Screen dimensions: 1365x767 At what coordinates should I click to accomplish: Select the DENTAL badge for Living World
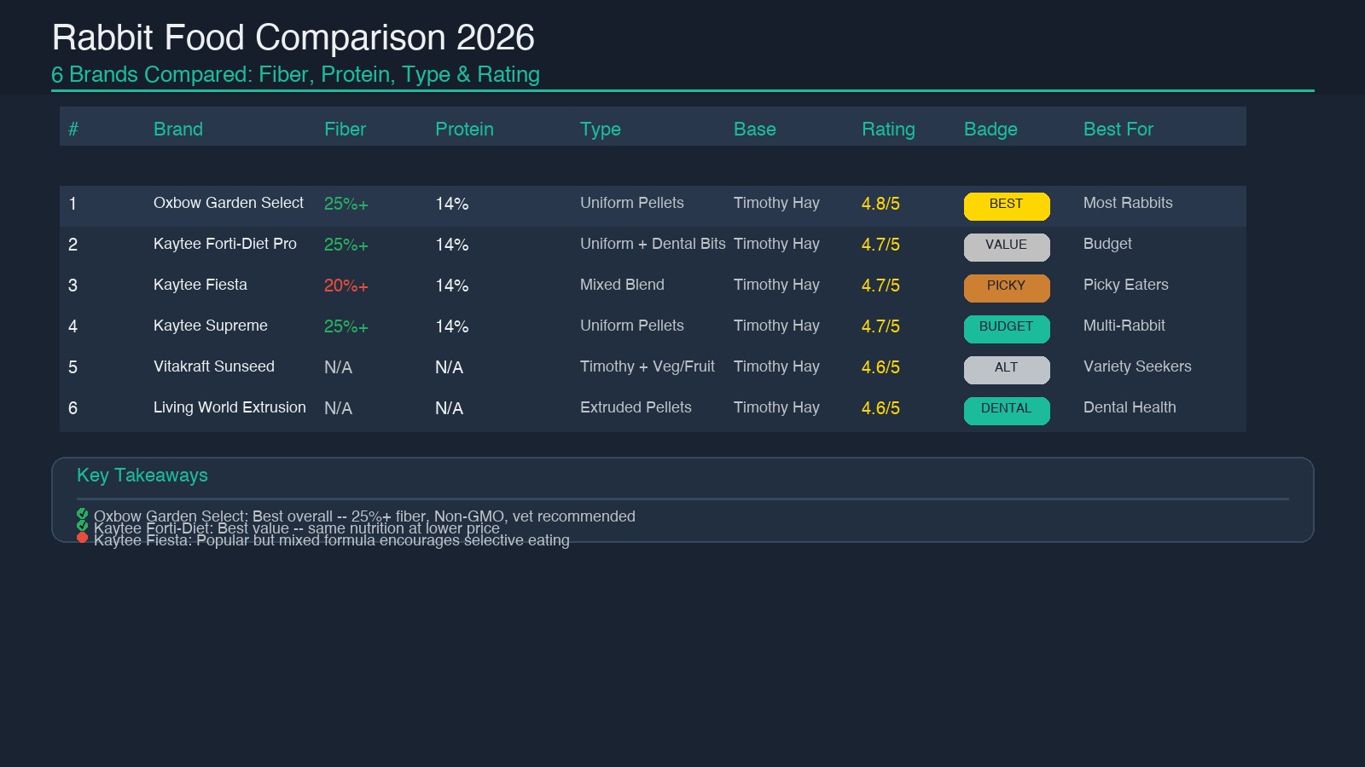point(1007,410)
